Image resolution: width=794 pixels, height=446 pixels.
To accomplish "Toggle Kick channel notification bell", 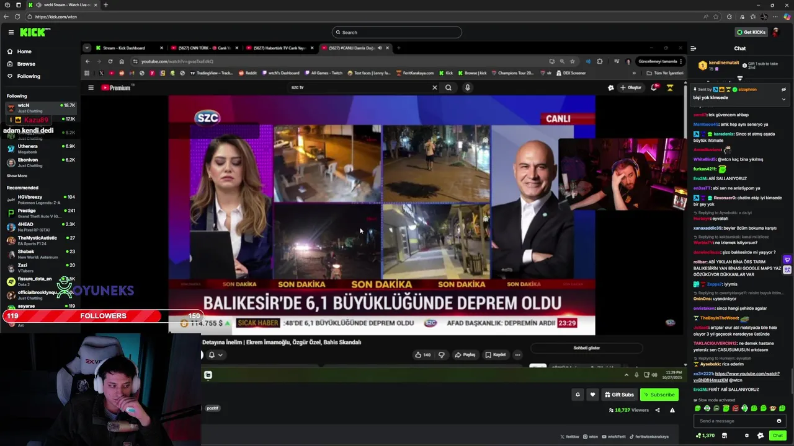I will pyautogui.click(x=578, y=395).
